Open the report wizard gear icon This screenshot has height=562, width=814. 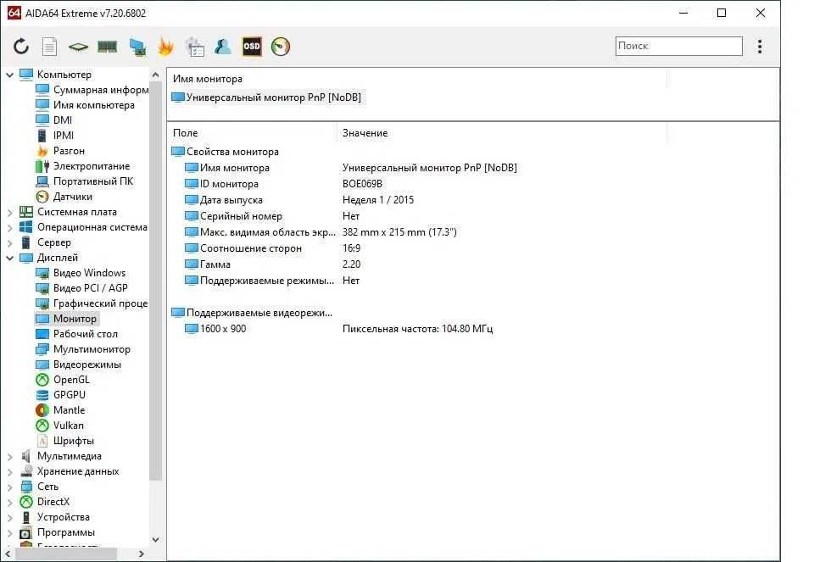tap(195, 47)
